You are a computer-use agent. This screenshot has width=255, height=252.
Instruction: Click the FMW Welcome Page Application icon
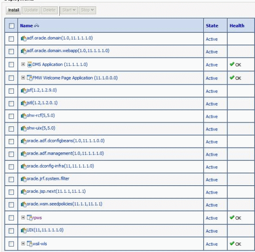(29, 78)
